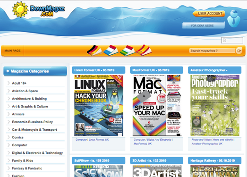Open the Linux Format UK cover thumbnail
Viewport: 247px width, 177px height.
click(99, 106)
